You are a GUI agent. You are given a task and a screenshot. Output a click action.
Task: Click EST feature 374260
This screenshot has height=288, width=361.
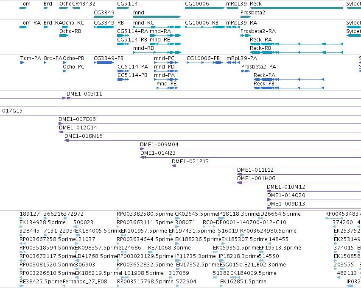[334, 227]
